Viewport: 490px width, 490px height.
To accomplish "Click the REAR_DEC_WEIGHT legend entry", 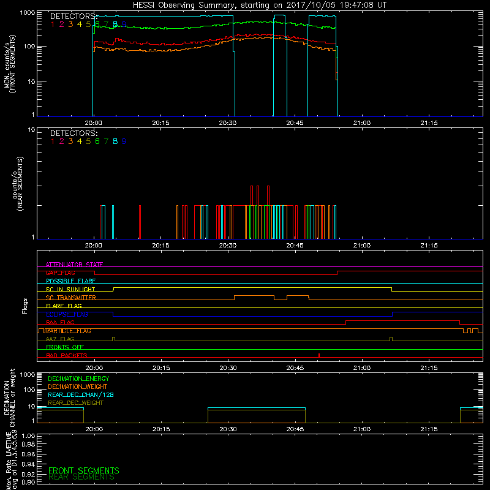I will click(x=75, y=403).
